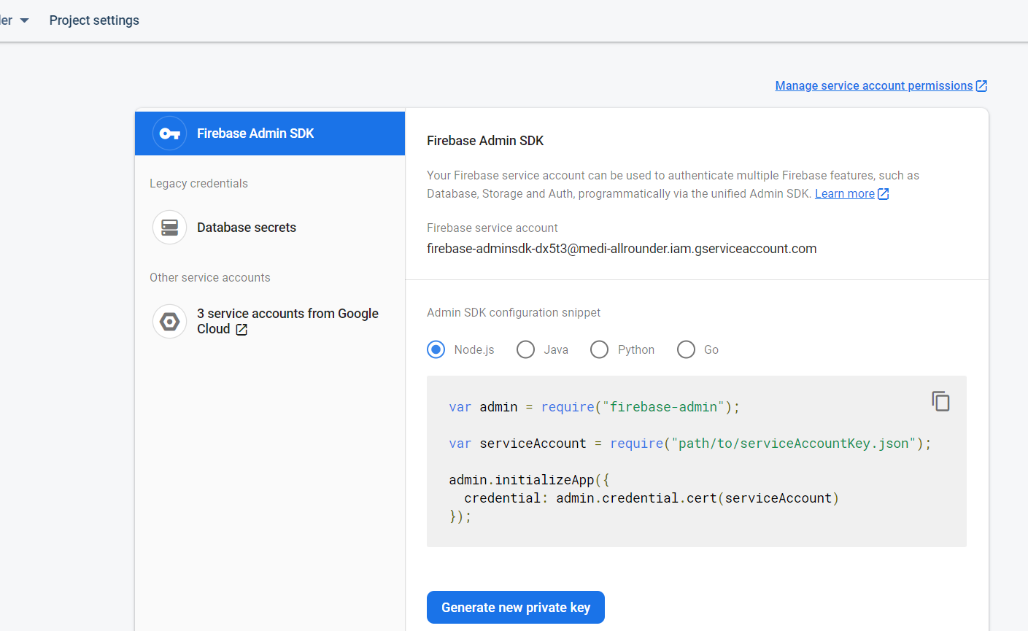Open 3 service accounts from Google Cloud
Viewport: 1028px width, 631px height.
[x=270, y=322]
